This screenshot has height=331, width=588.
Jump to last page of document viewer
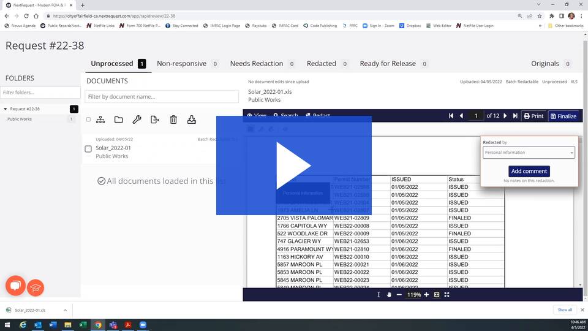coord(515,116)
